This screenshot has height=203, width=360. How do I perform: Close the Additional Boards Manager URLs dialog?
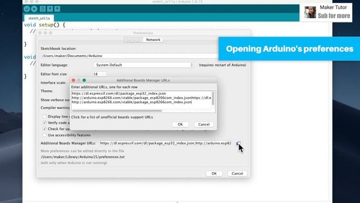pos(74,80)
